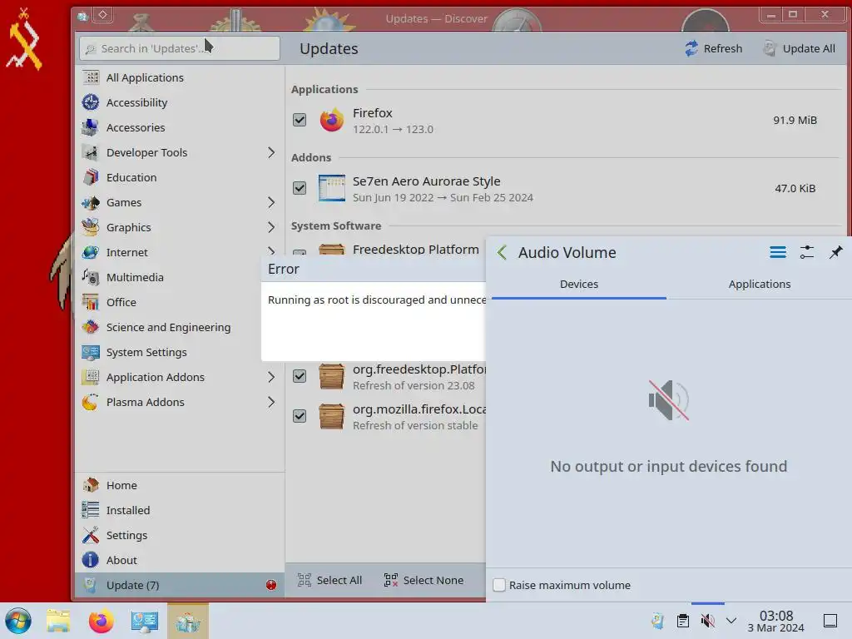Open the About page

point(180,560)
